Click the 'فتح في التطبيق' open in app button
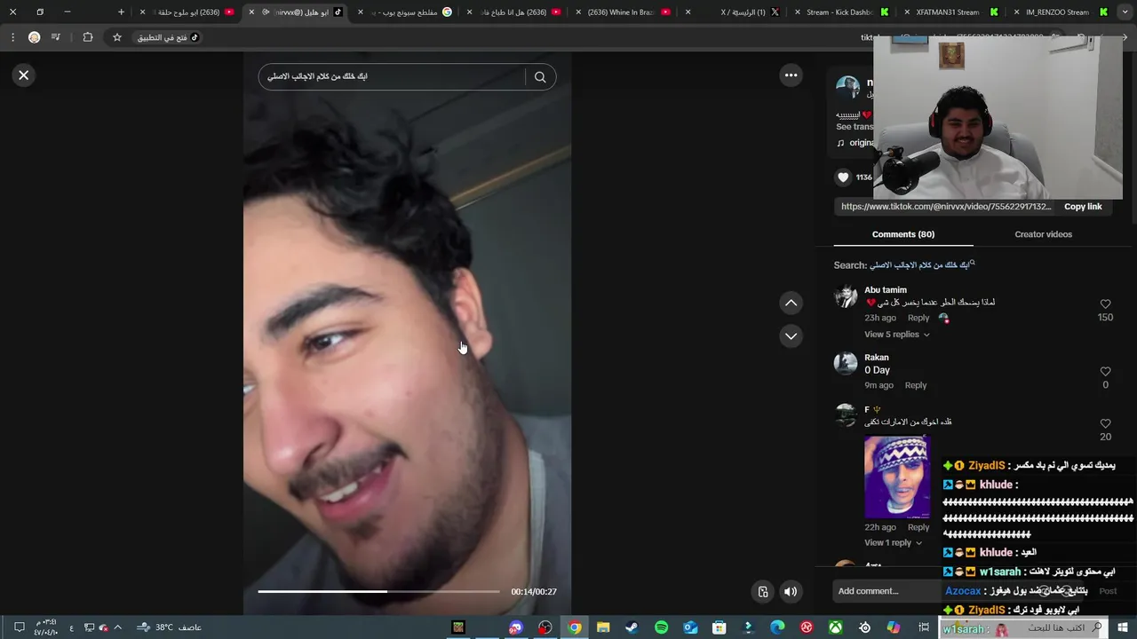1137x639 pixels. [168, 37]
